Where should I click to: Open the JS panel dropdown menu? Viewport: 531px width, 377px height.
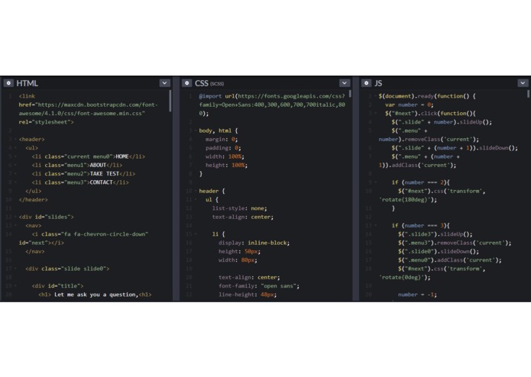click(523, 83)
